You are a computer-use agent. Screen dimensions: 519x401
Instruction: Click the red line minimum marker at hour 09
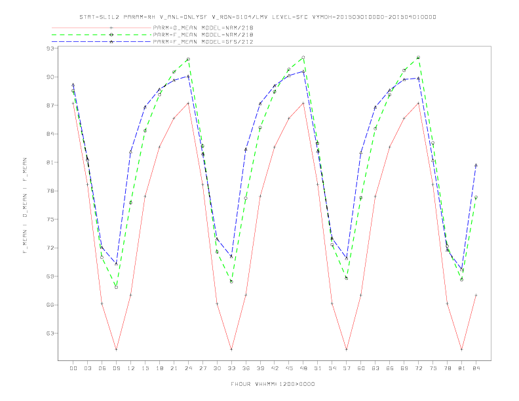point(116,349)
